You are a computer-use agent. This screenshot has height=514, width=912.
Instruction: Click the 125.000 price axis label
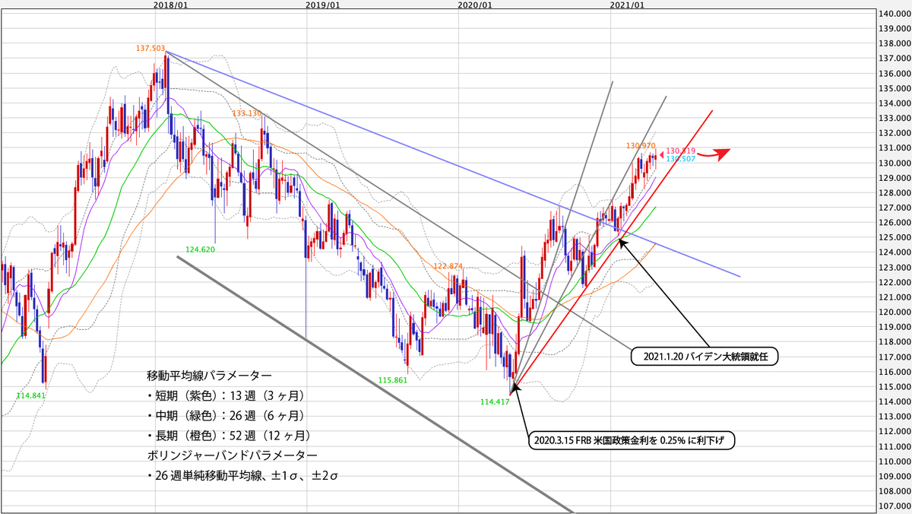[x=895, y=238]
